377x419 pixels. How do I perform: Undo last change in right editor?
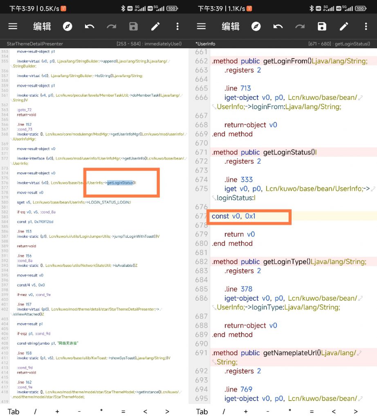point(278,27)
